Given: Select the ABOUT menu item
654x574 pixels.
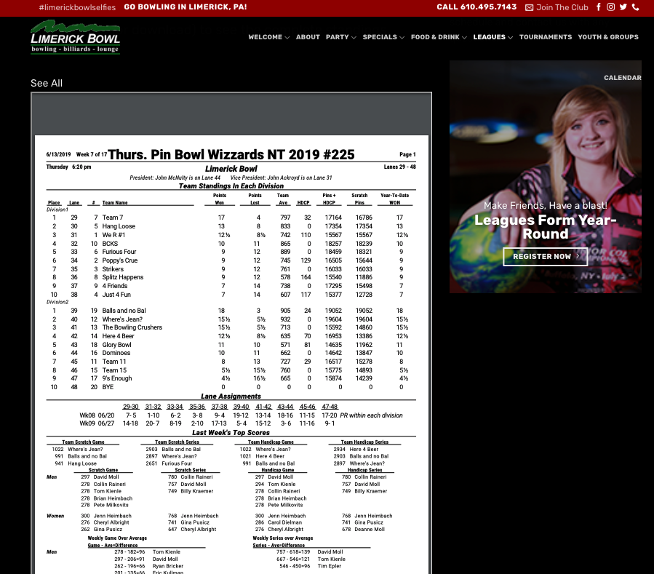Looking at the screenshot, I should click(308, 37).
